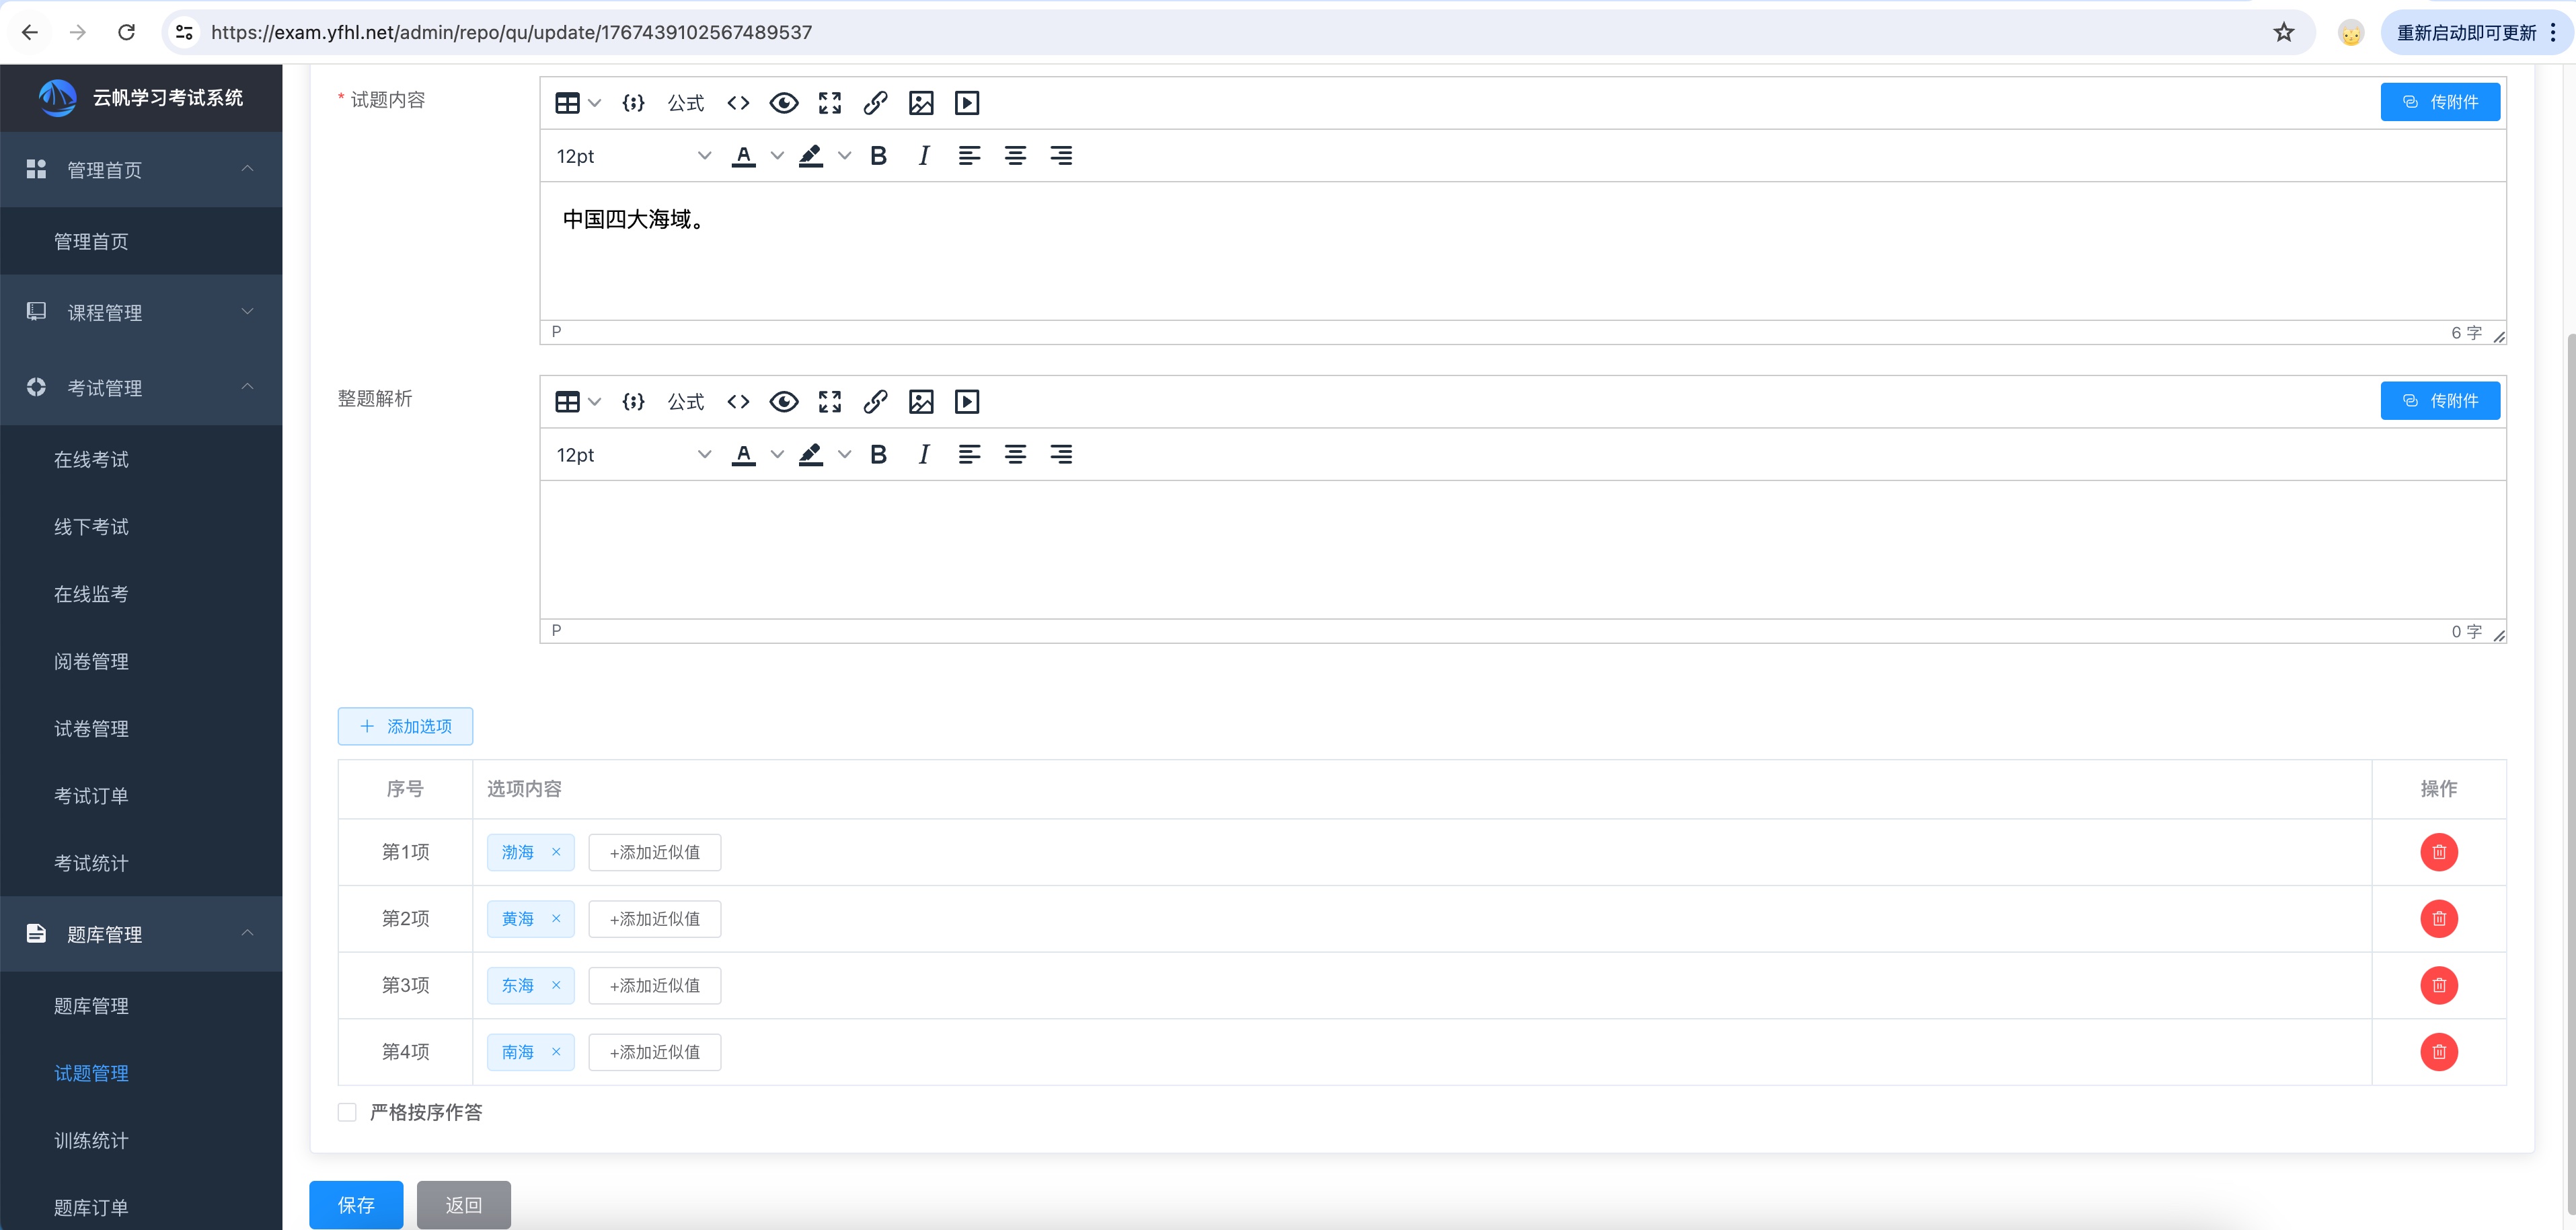The width and height of the screenshot is (2576, 1230).
Task: Remove 渤海 tag
Action: 556,852
